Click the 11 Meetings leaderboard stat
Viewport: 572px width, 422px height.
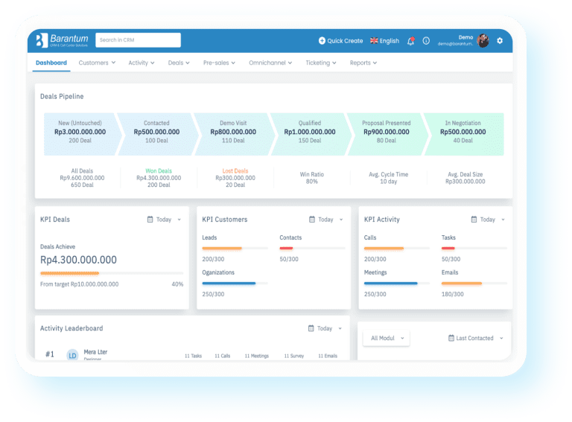click(x=257, y=356)
